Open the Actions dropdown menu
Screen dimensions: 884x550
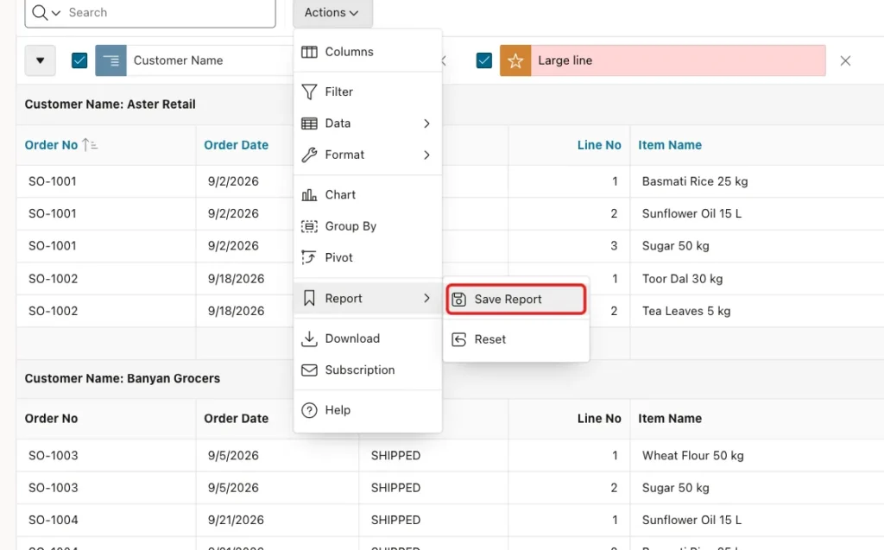click(332, 12)
